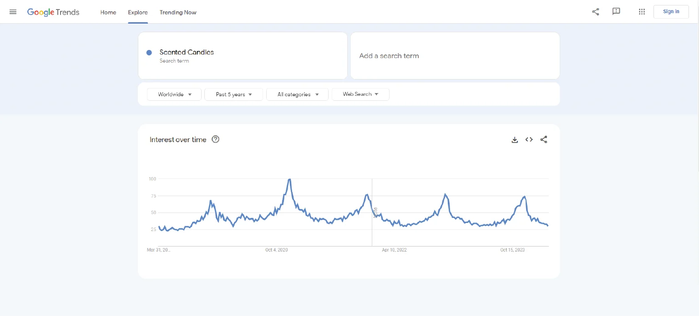Click the embed code icon

point(529,140)
